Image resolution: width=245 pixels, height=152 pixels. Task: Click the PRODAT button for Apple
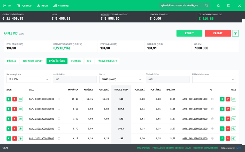pos(218,33)
